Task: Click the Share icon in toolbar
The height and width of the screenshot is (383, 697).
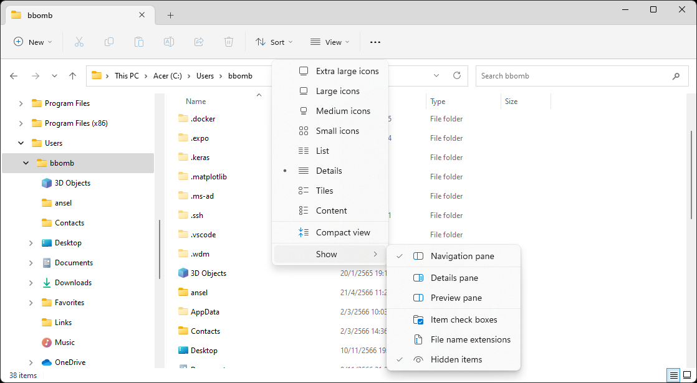Action: (x=199, y=42)
